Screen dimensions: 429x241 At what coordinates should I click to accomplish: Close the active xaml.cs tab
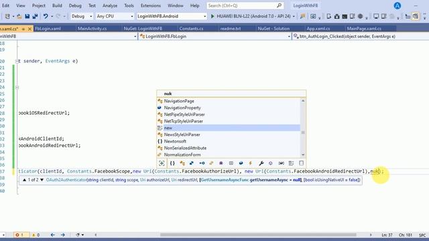coord(29,29)
